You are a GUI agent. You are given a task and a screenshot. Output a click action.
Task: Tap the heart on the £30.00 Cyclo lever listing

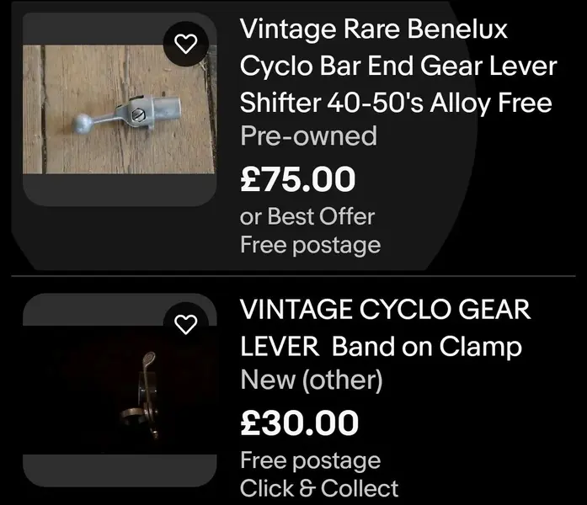[186, 324]
